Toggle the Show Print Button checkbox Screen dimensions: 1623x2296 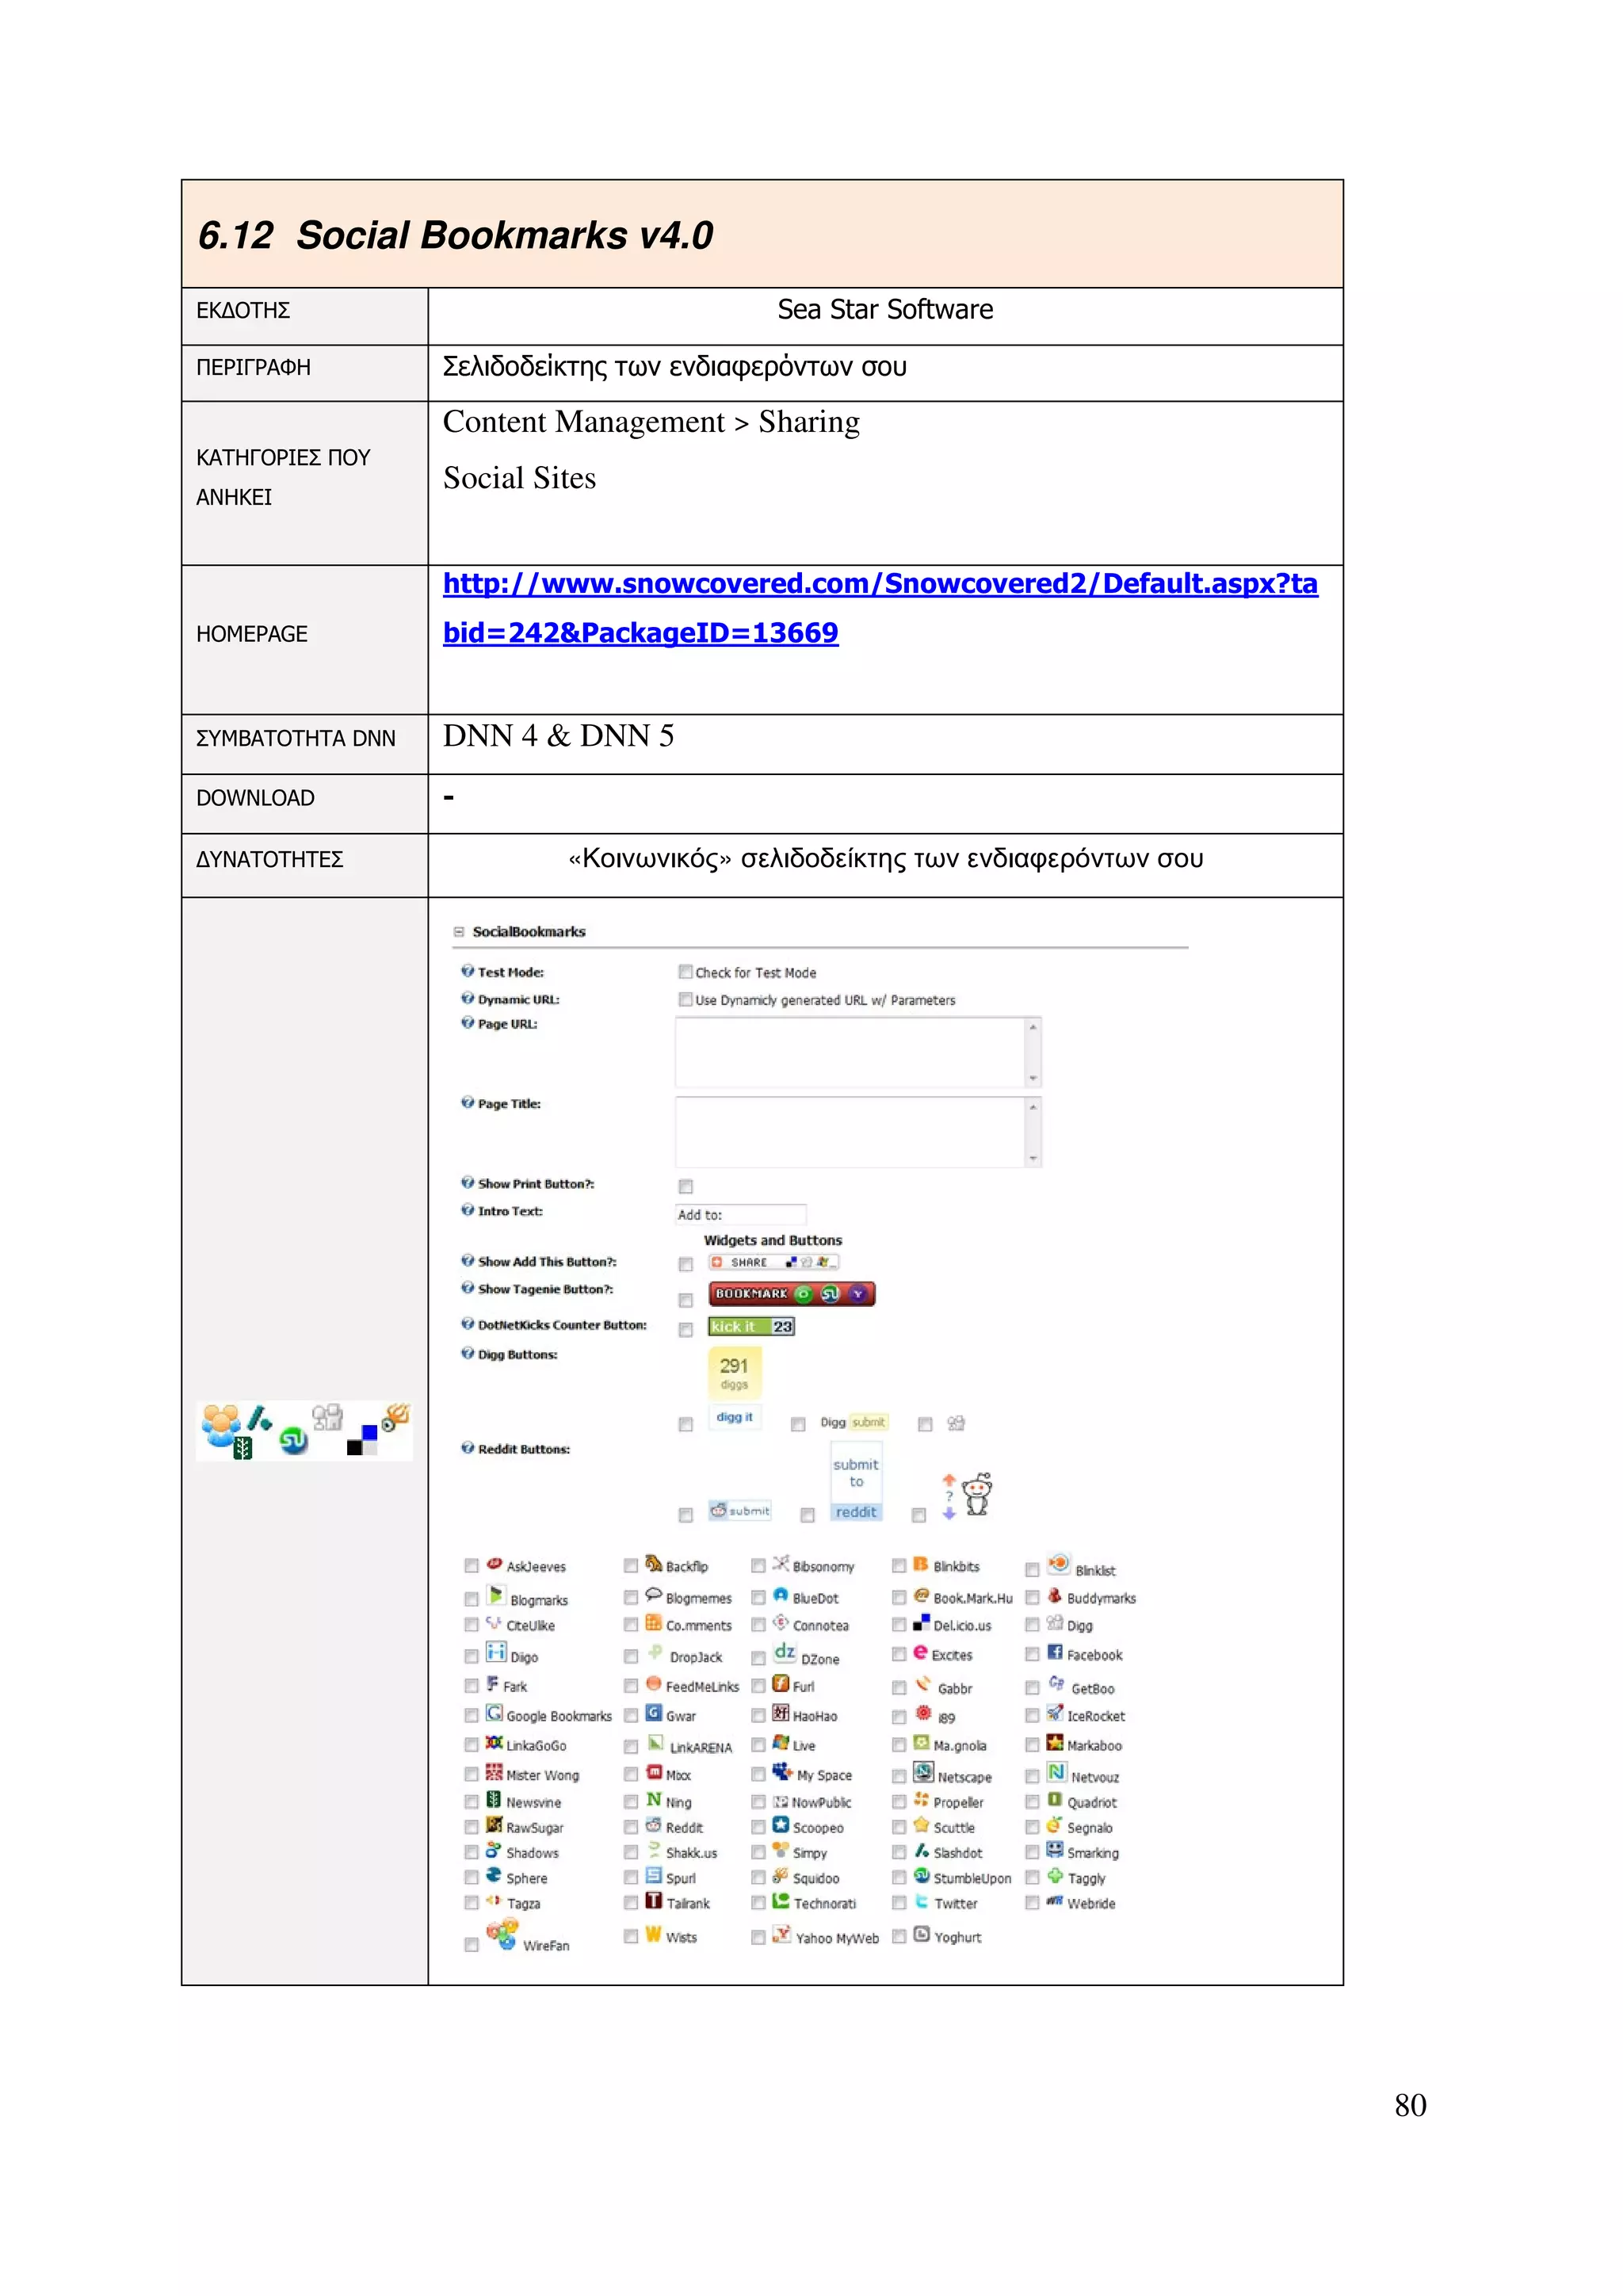(x=685, y=1186)
